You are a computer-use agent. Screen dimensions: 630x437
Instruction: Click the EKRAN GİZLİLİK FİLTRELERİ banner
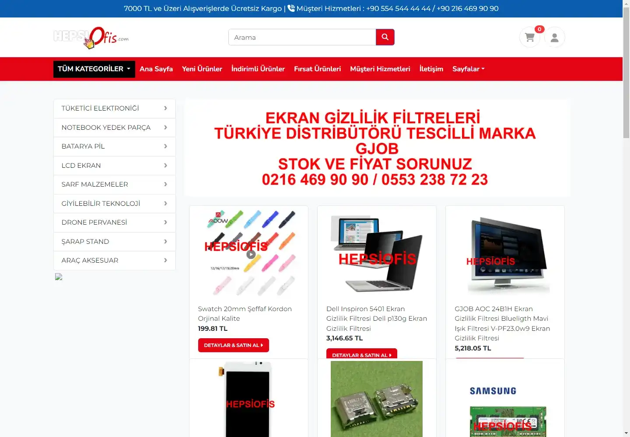(x=377, y=148)
